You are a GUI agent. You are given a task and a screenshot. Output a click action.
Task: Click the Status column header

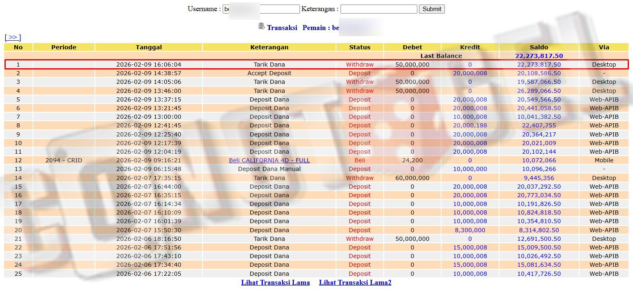click(359, 47)
